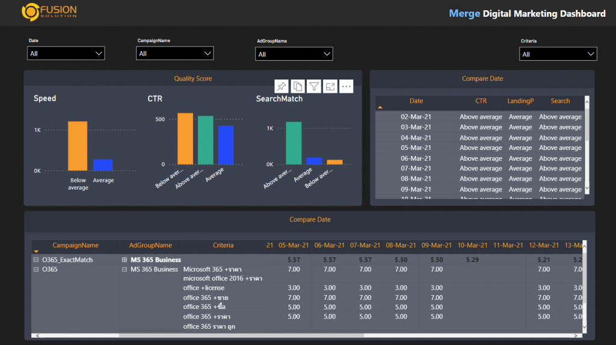Click scroll up arrow in Compare Date table
Screen dimensions: 616x345
(587, 102)
